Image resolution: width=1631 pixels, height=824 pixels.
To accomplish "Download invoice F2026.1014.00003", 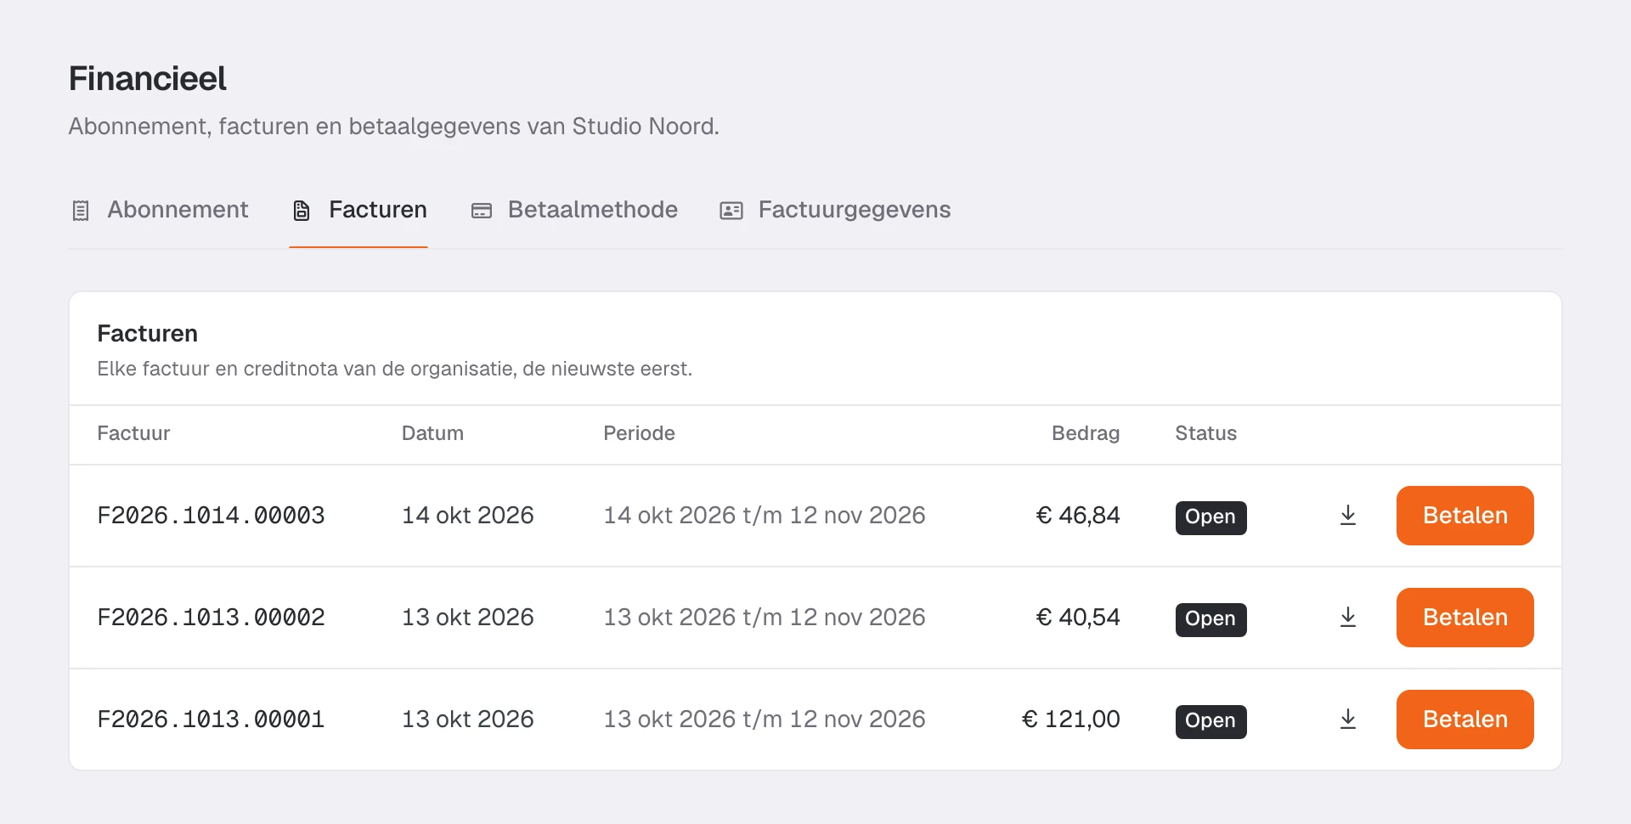I will tap(1347, 516).
